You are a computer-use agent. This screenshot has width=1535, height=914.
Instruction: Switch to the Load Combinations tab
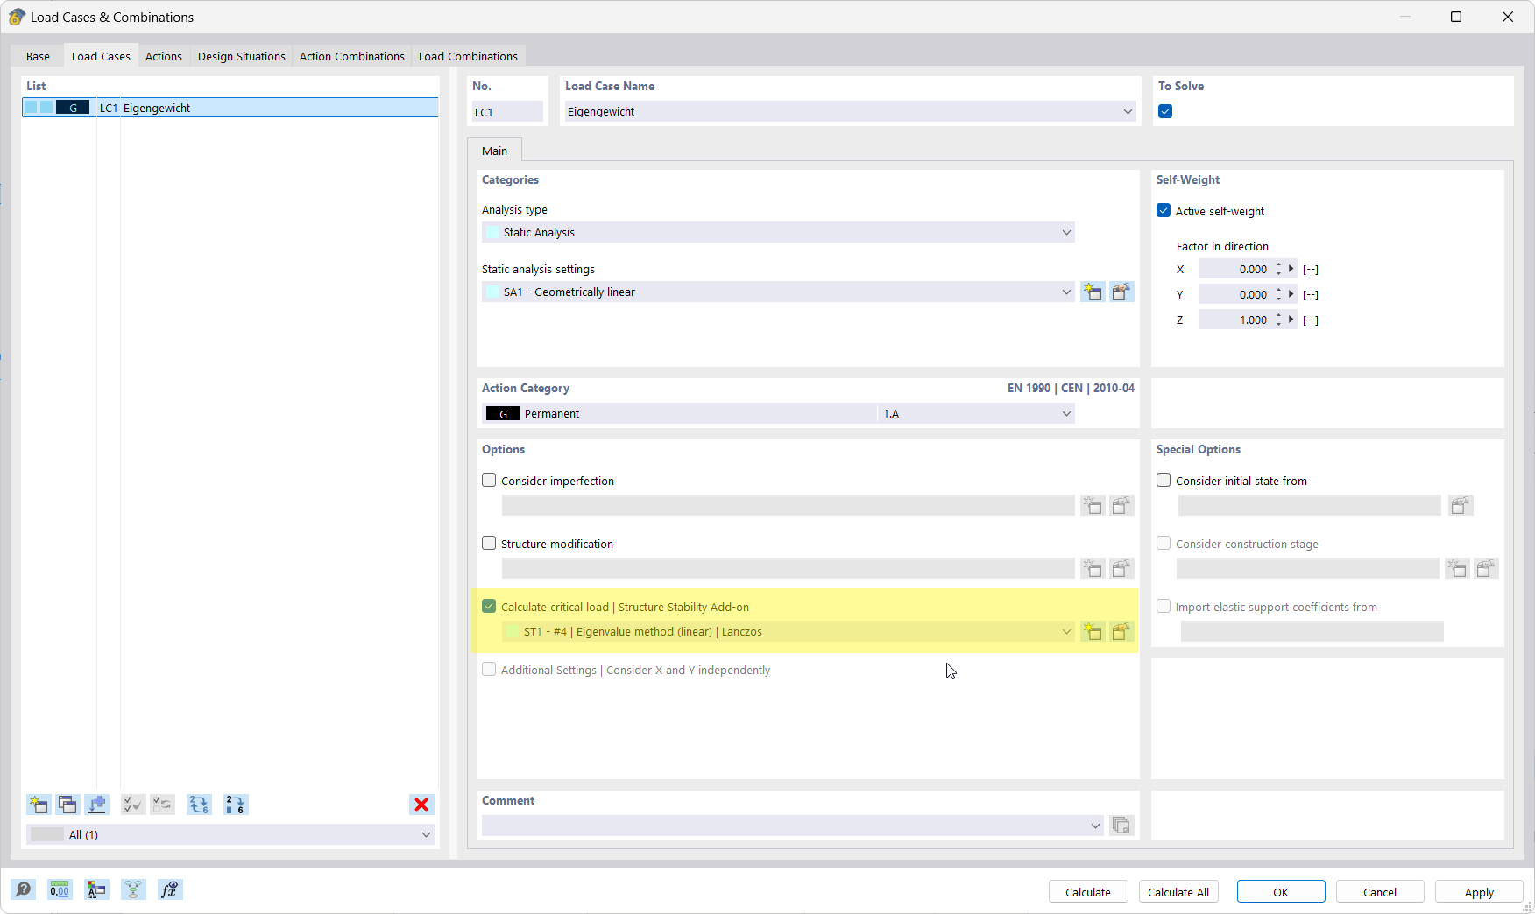[468, 56]
